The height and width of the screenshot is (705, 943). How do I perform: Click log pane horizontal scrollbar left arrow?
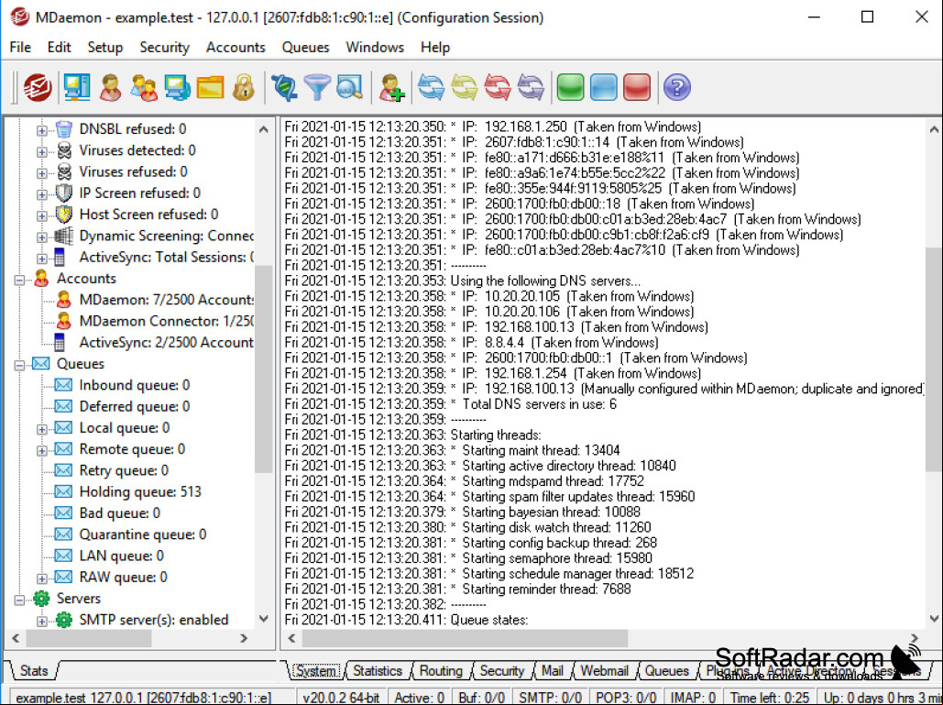pyautogui.click(x=292, y=638)
